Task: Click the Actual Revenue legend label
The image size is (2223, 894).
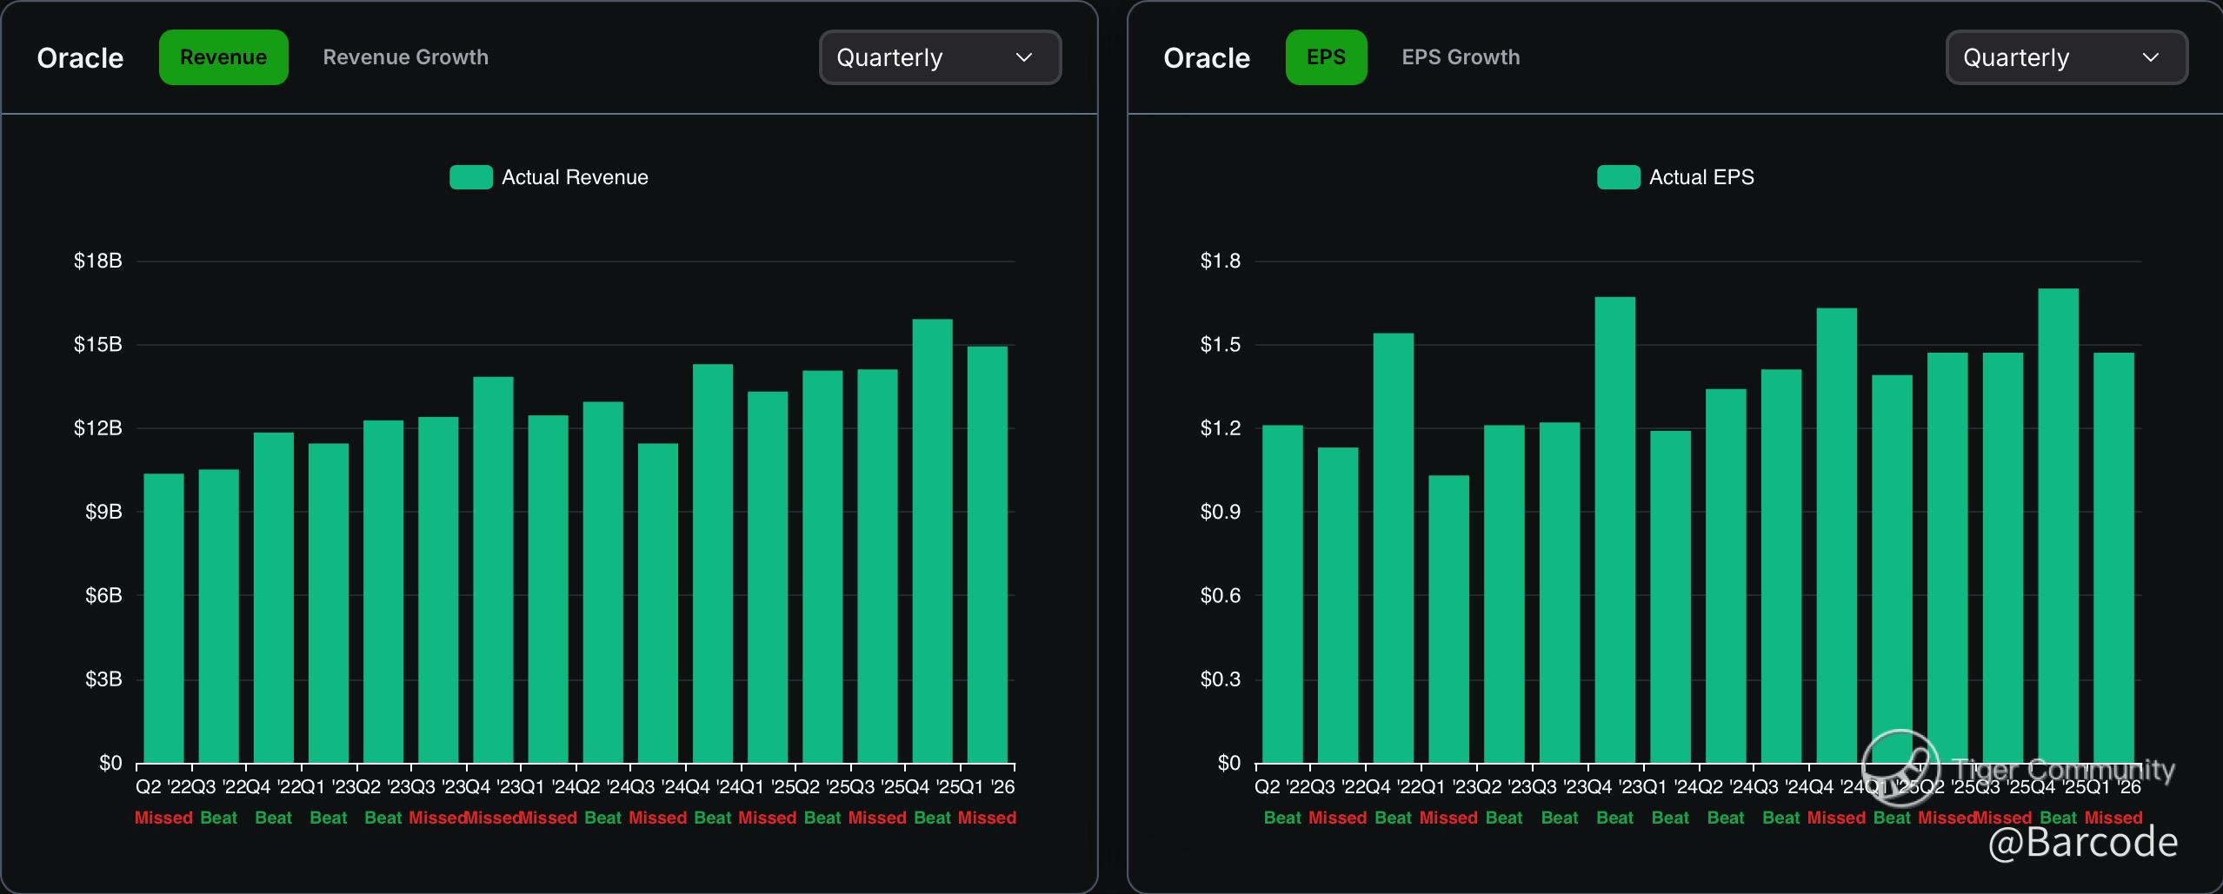Action: [x=575, y=177]
